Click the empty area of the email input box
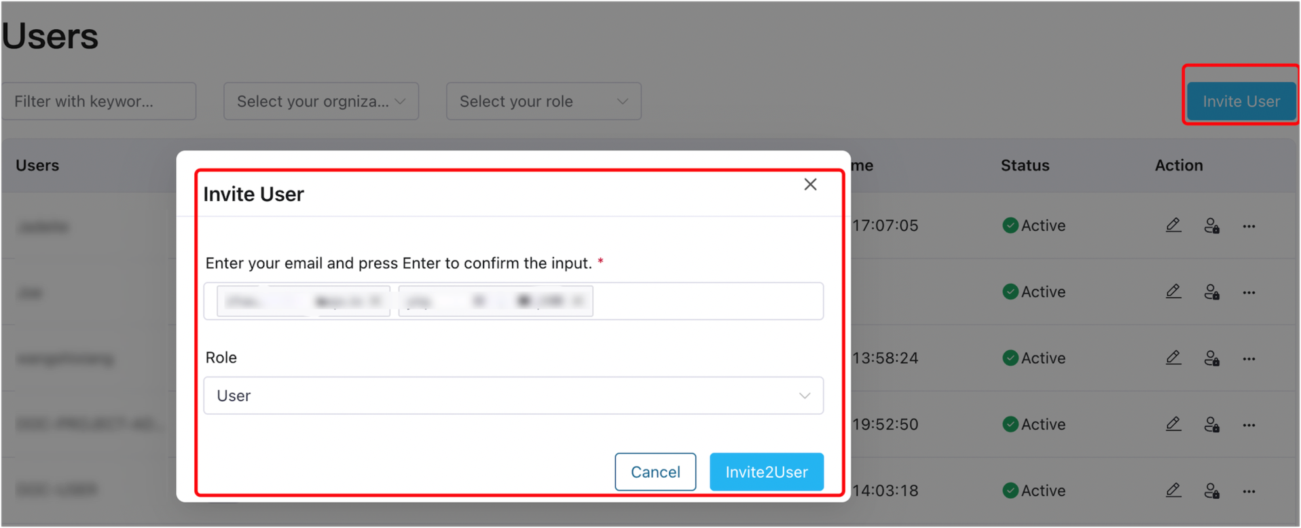Screen dimensions: 1301x528 click(706, 301)
